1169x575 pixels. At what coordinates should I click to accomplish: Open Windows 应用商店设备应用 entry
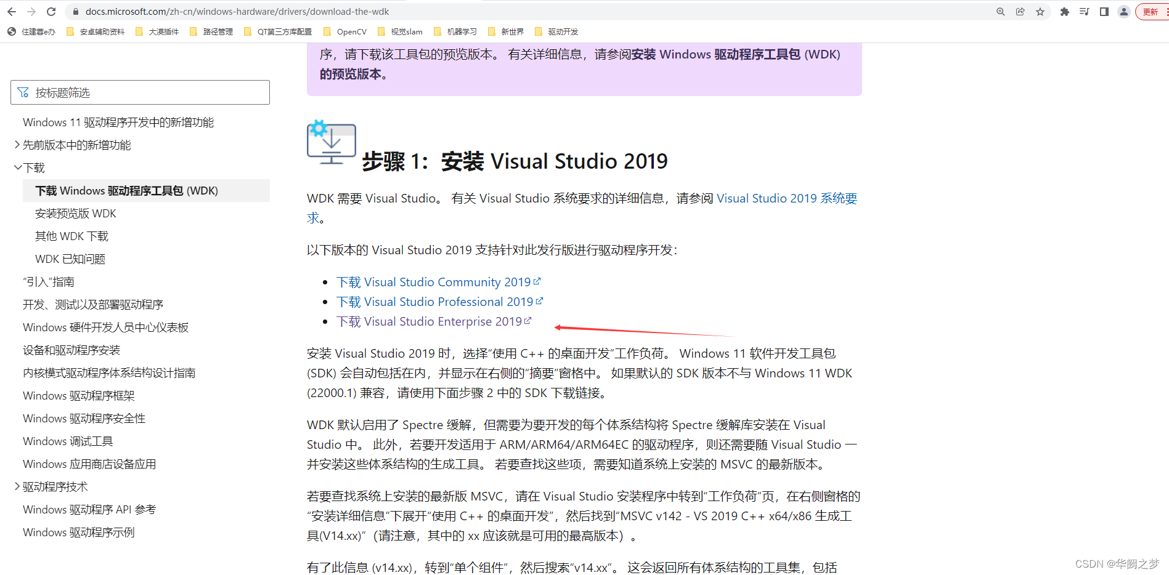tap(89, 464)
